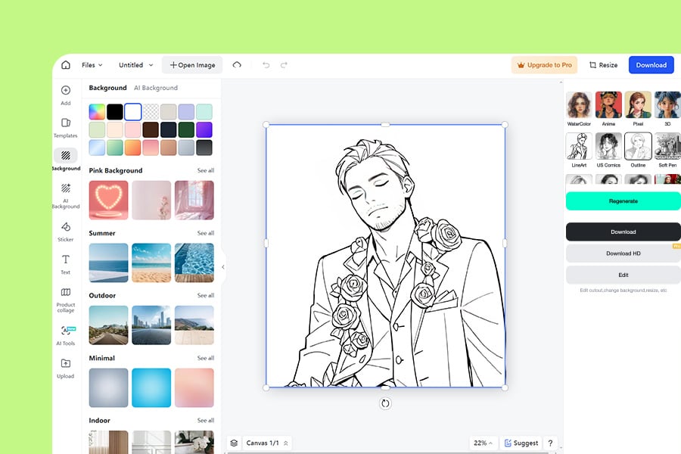Select the purple background swatch
The image size is (681, 454).
[204, 129]
